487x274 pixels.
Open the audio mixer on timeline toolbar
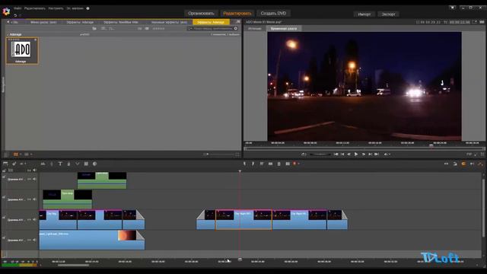pos(43,164)
